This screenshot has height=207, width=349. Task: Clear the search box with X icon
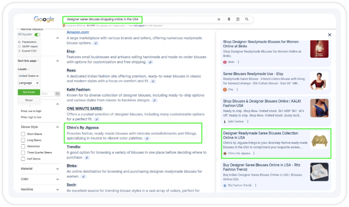[219, 20]
